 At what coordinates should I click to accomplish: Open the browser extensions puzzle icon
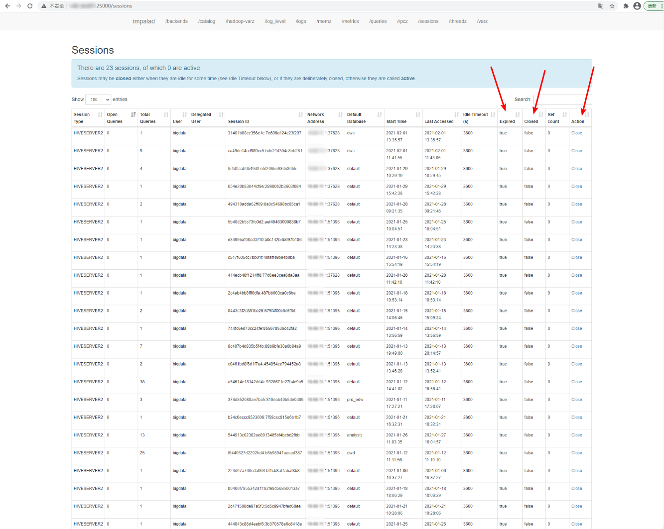click(626, 6)
